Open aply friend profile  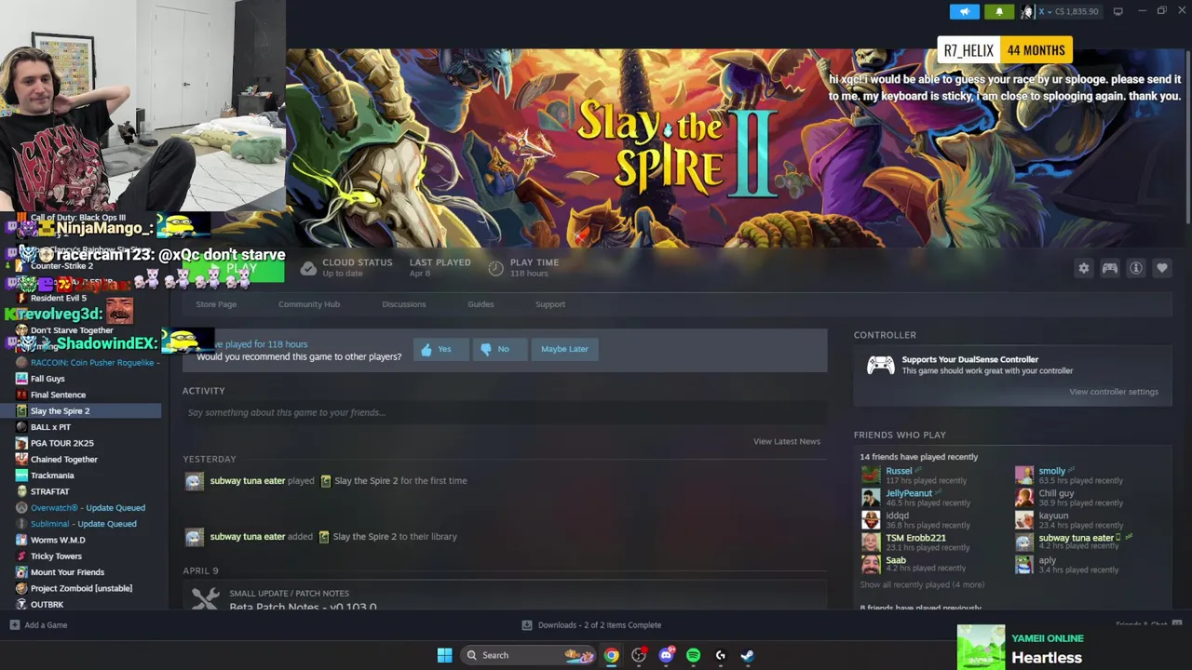click(1048, 560)
